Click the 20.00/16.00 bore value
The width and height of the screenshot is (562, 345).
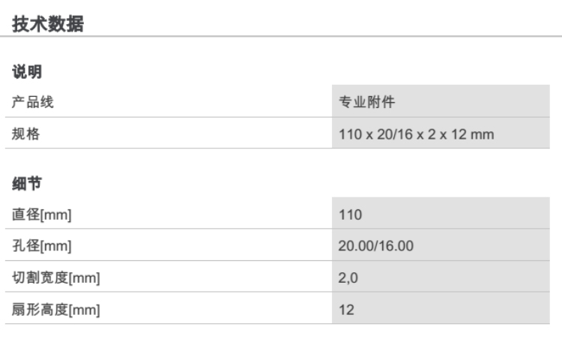click(x=375, y=246)
